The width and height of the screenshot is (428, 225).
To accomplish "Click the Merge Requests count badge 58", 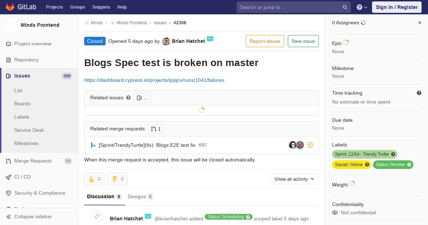I will pos(68,161).
